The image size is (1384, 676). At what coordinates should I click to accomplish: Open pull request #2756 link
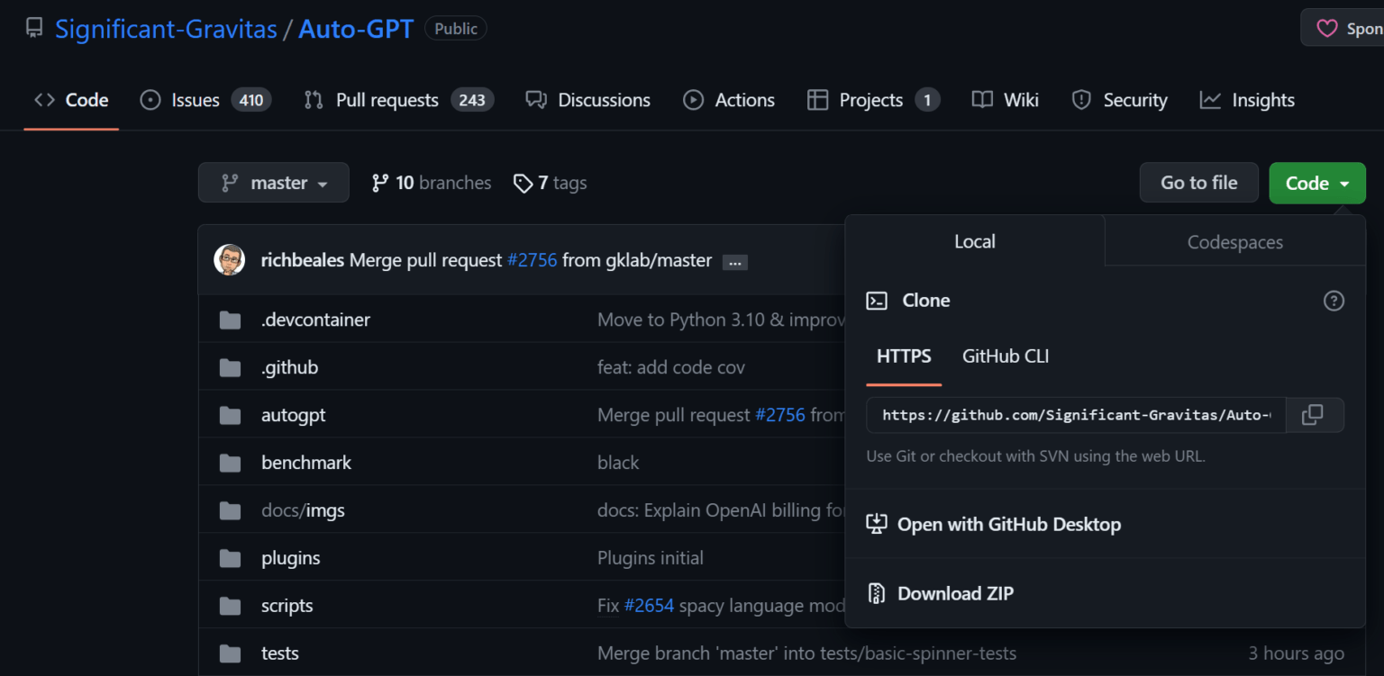533,259
